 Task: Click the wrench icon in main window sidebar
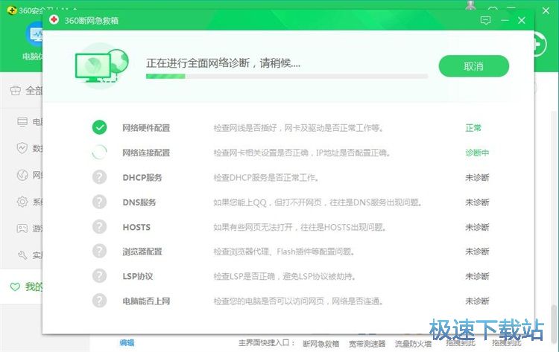pos(22,255)
